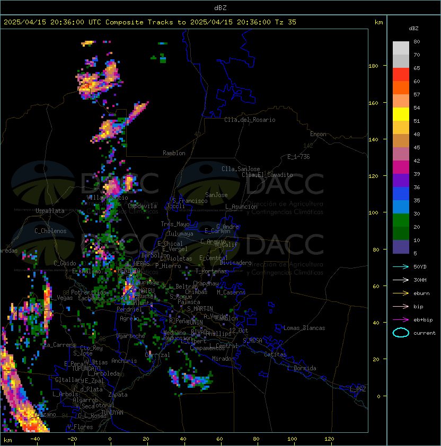Click the Uspallata place label
The width and height of the screenshot is (441, 446).
[50, 211]
